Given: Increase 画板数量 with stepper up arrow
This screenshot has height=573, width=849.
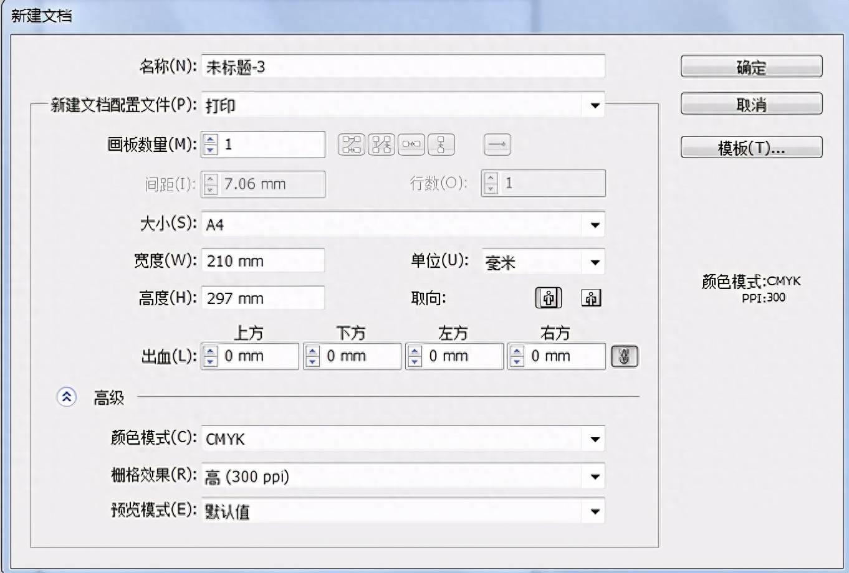Looking at the screenshot, I should tap(211, 140).
